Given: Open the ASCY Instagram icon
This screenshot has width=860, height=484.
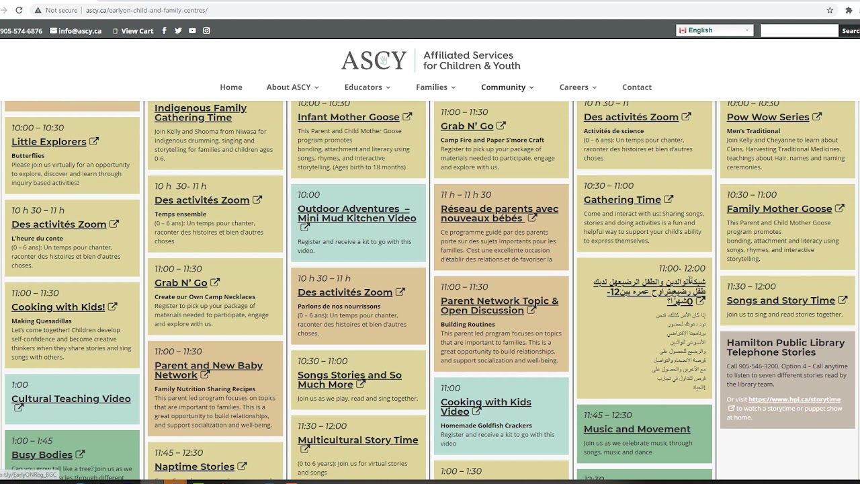Looking at the screenshot, I should click(x=206, y=30).
